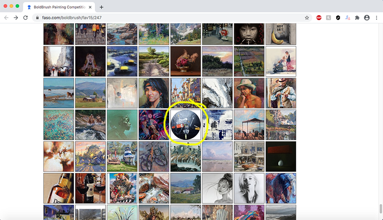Open the sunset trees and road painting

[x=90, y=157]
